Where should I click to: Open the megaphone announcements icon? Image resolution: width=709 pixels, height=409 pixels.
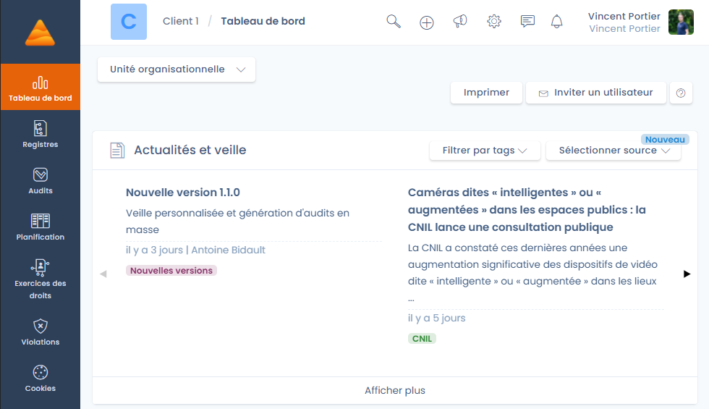click(460, 22)
